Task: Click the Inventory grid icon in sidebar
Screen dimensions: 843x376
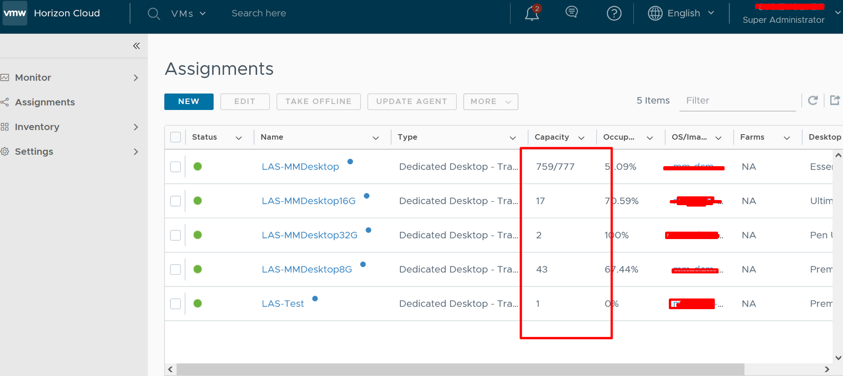Action: click(5, 127)
